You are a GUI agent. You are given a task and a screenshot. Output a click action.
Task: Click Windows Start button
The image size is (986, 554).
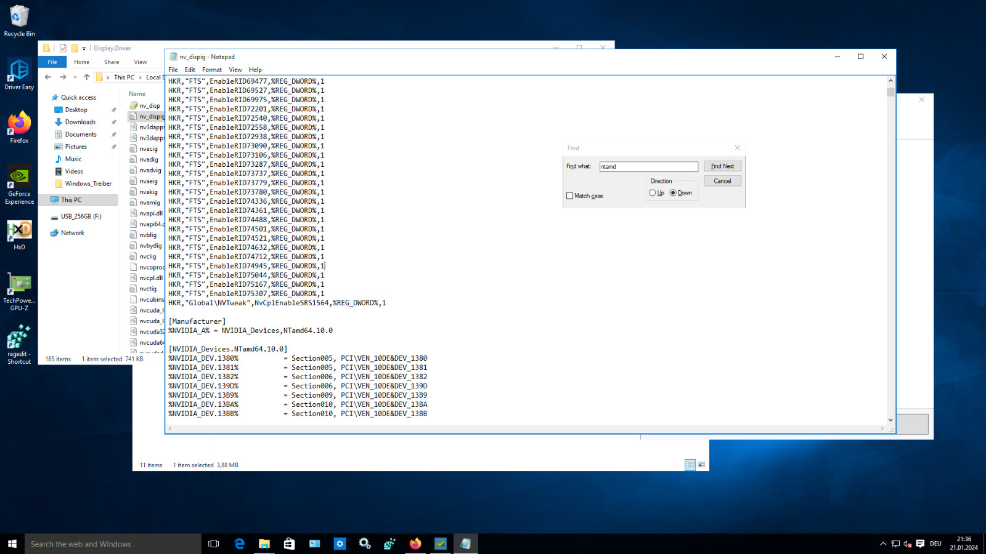click(12, 544)
